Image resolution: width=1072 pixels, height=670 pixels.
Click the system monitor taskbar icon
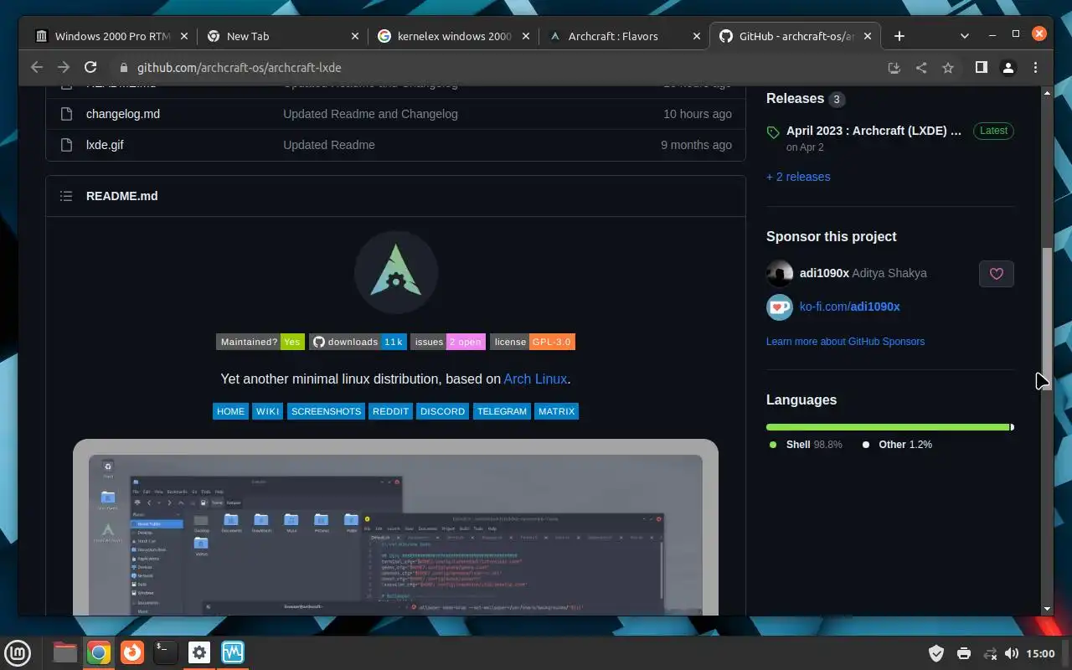(233, 652)
